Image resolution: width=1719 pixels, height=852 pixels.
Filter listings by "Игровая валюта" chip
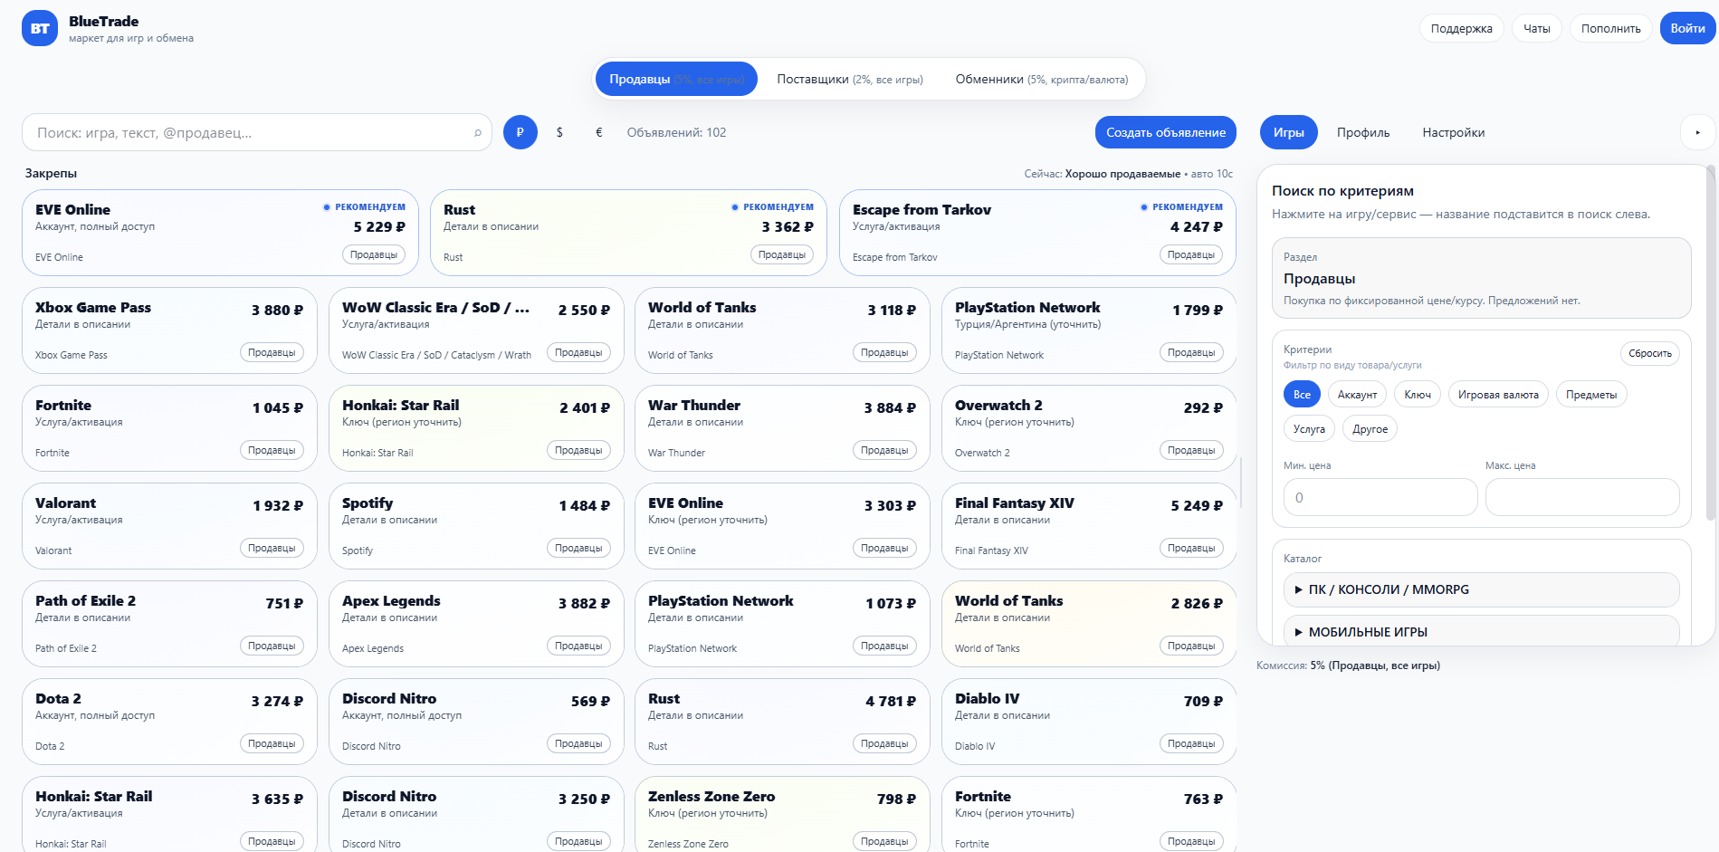pyautogui.click(x=1498, y=395)
